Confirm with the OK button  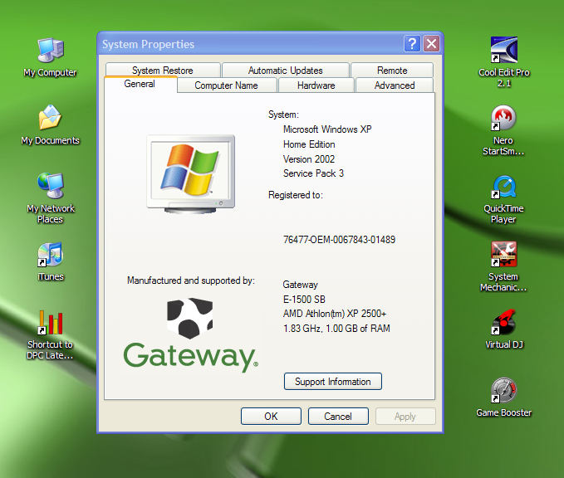(x=271, y=417)
